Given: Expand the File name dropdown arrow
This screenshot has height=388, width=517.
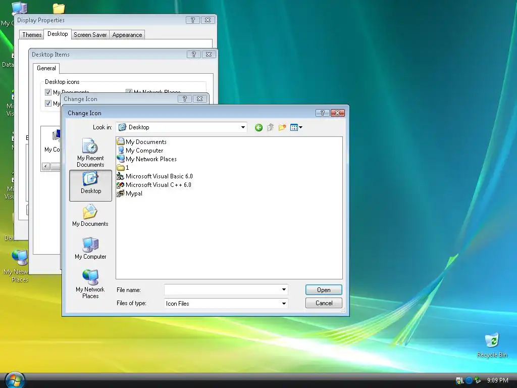Looking at the screenshot, I should 284,289.
